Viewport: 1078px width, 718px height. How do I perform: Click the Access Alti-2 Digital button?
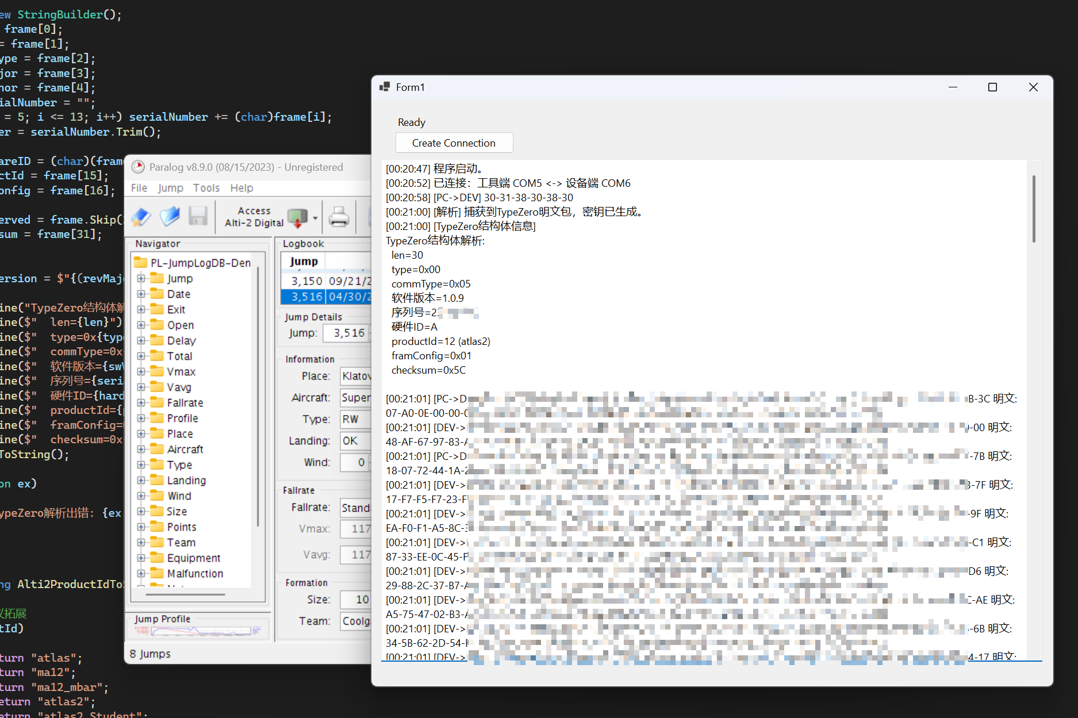point(255,217)
